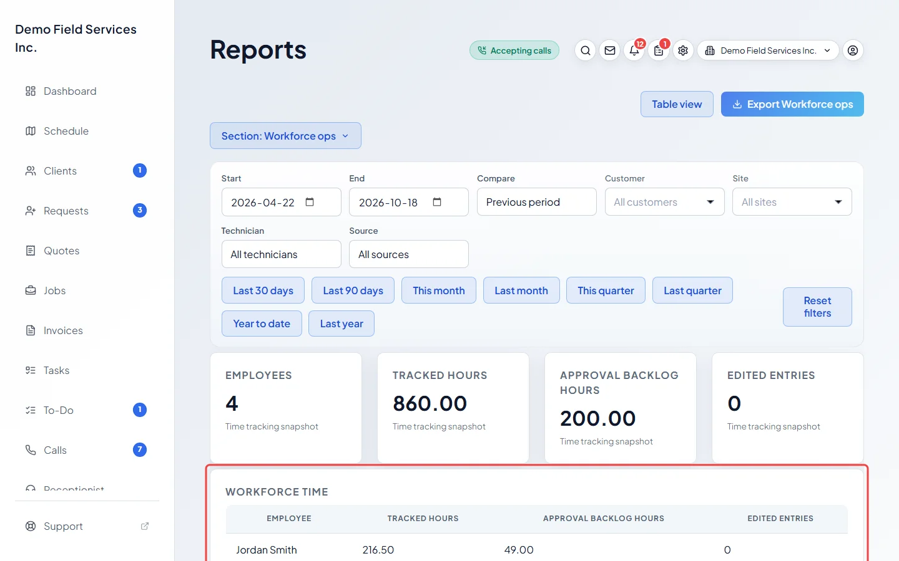
Task: Open the settings gear icon
Action: (x=683, y=50)
